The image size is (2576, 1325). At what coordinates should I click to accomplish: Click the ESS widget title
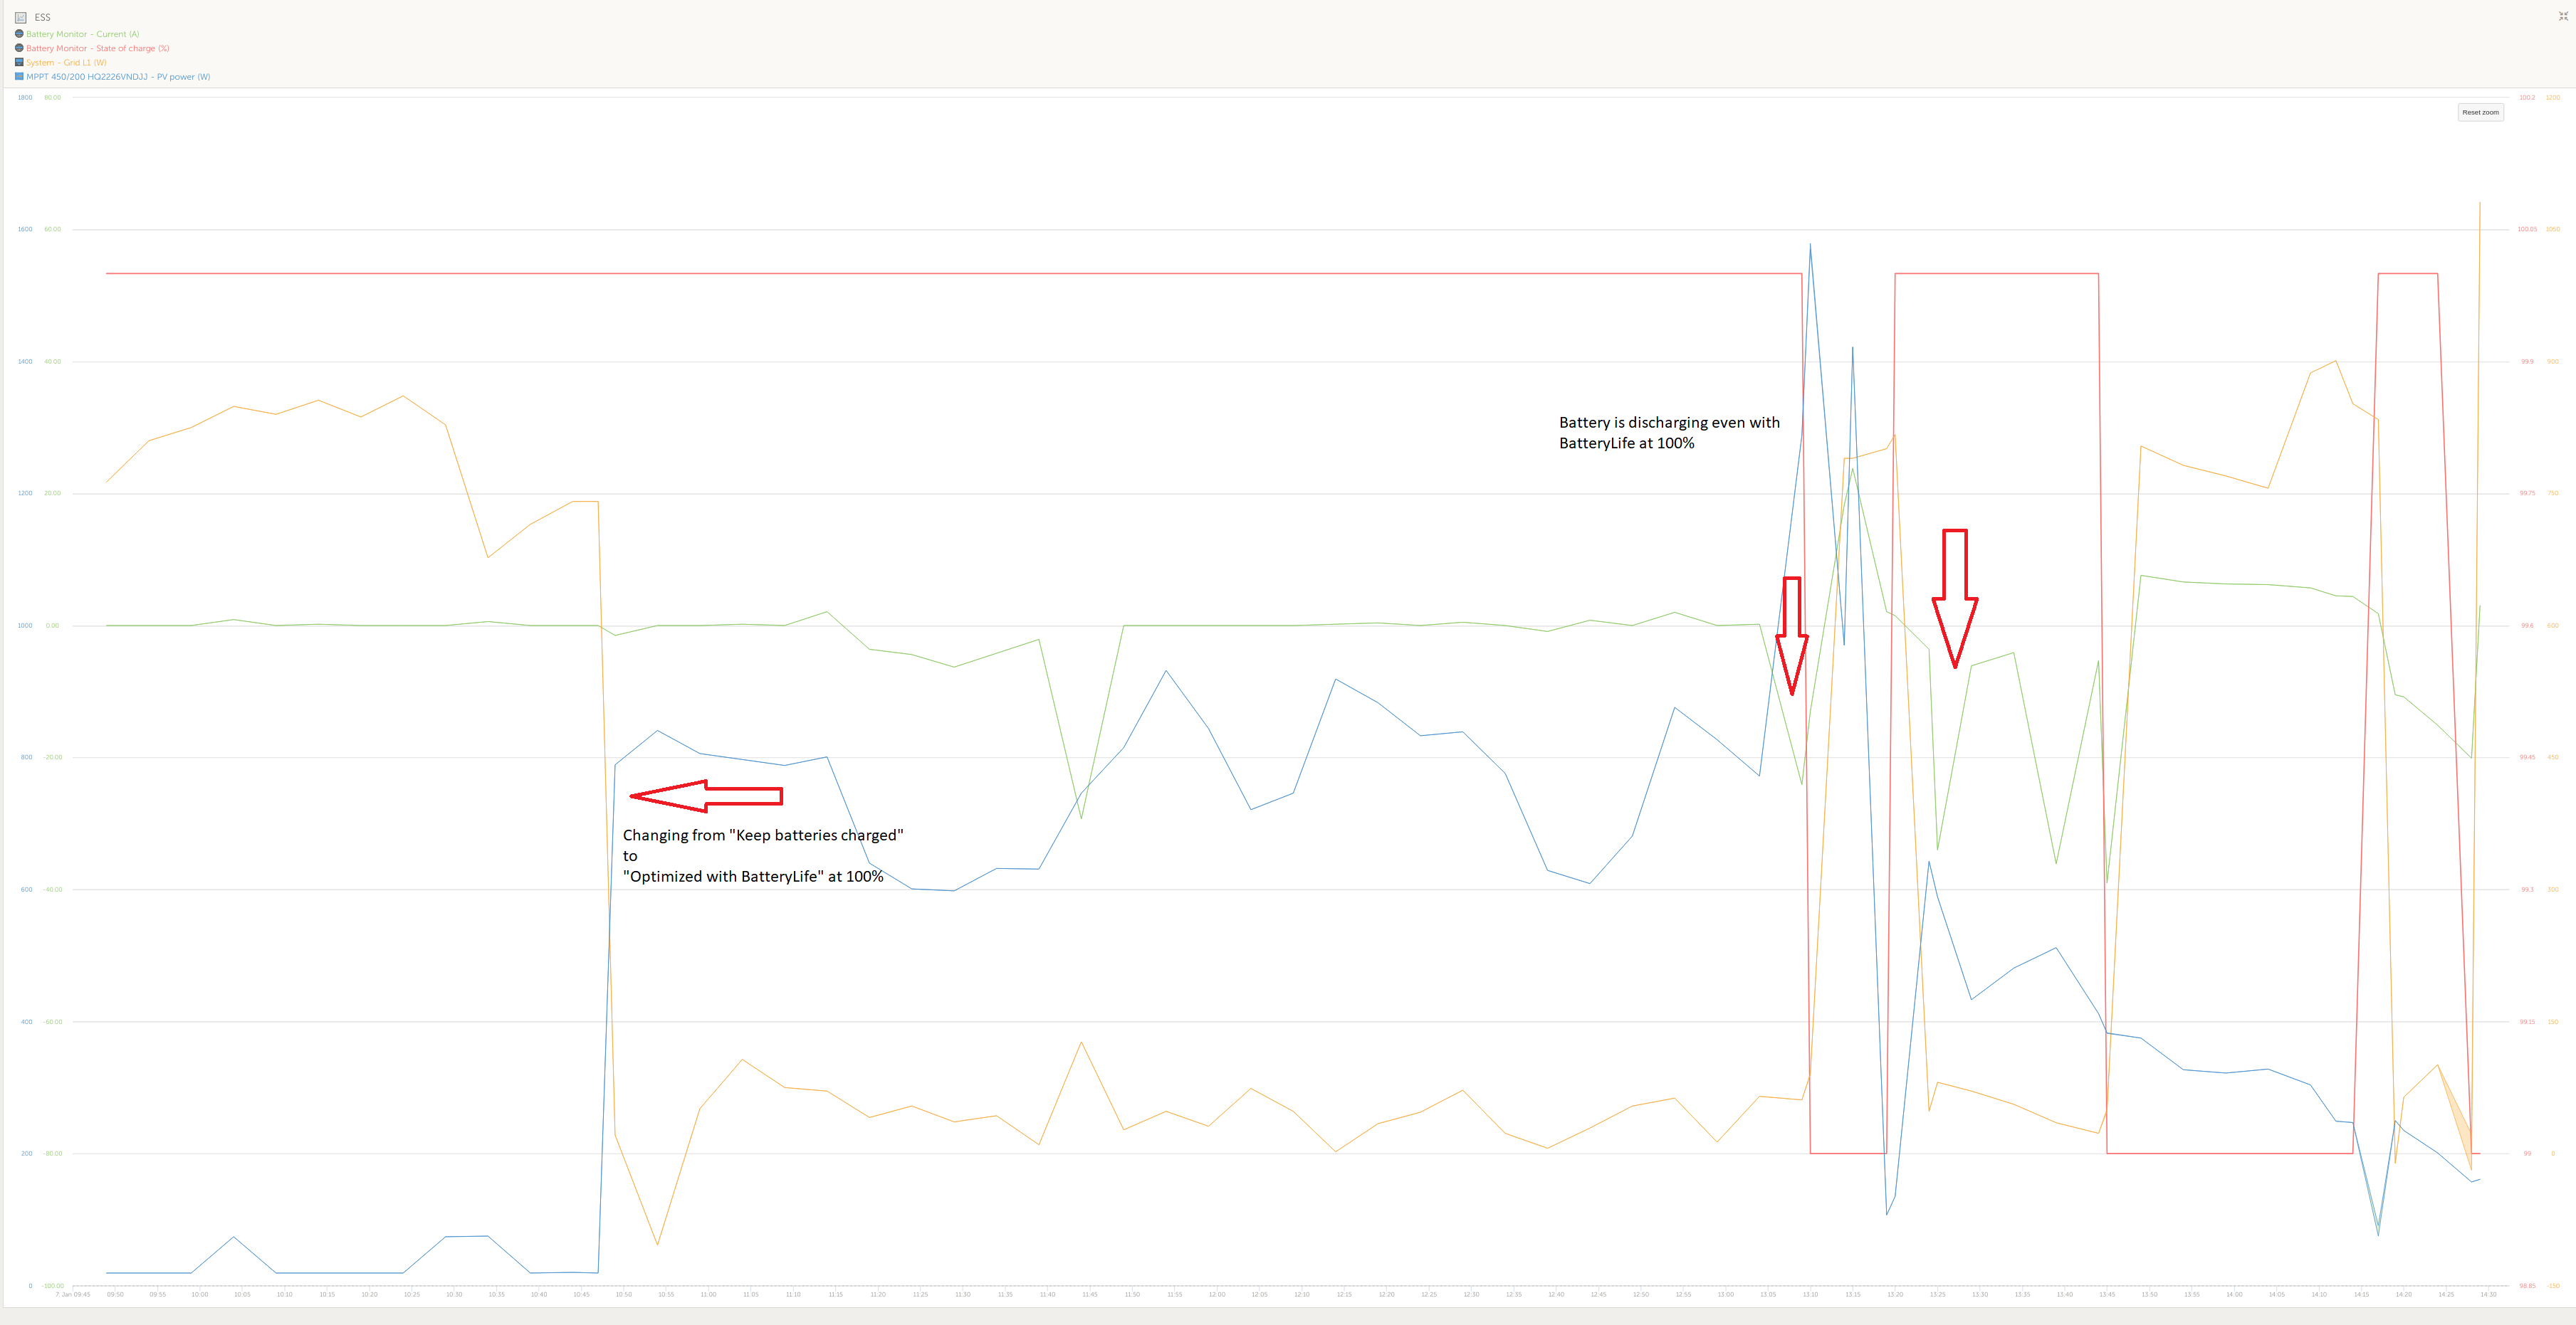coord(42,17)
